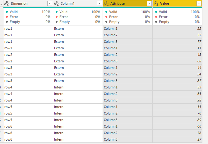Click the value cell 98
208x144 pixels.
click(177, 100)
